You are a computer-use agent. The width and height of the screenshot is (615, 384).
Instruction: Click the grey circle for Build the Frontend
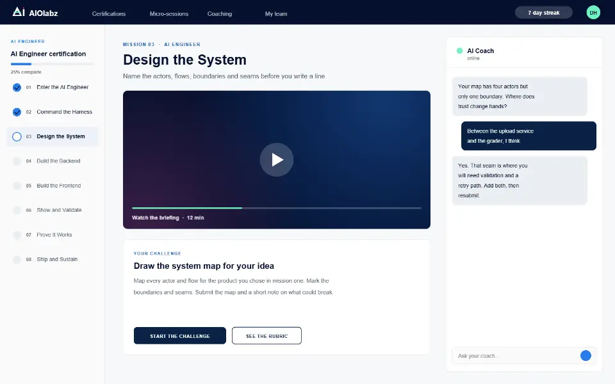(17, 186)
